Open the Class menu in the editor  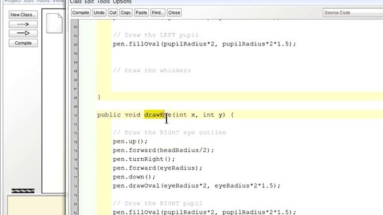tap(76, 2)
